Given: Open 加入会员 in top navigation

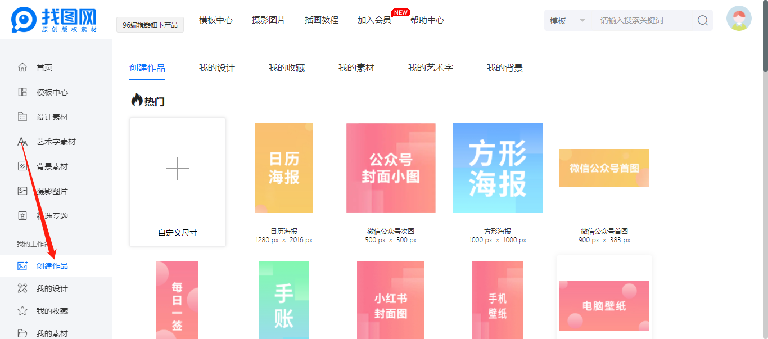Looking at the screenshot, I should pos(374,20).
